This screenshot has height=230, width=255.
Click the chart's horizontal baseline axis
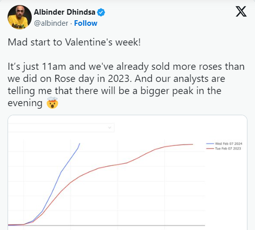coord(106,225)
